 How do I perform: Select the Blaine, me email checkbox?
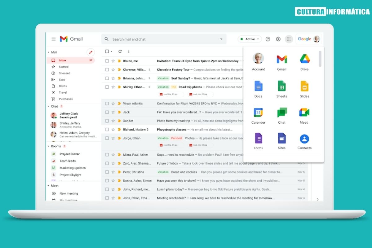point(107,61)
